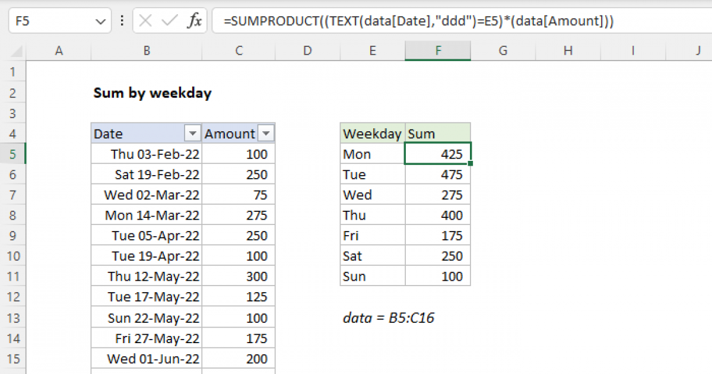Click the fill handle of selected cell F5
The width and height of the screenshot is (712, 374).
471,164
